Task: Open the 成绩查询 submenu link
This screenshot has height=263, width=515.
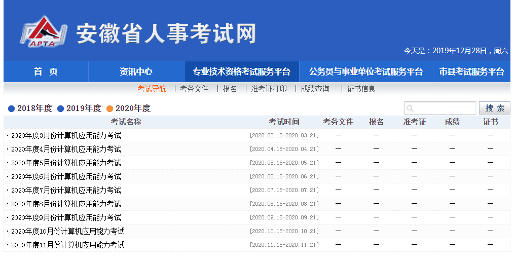Action: [x=315, y=89]
